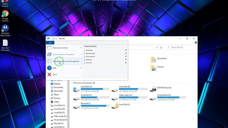Open Google Chrome desktop shortcut
The width and height of the screenshot is (228, 128).
point(5,16)
